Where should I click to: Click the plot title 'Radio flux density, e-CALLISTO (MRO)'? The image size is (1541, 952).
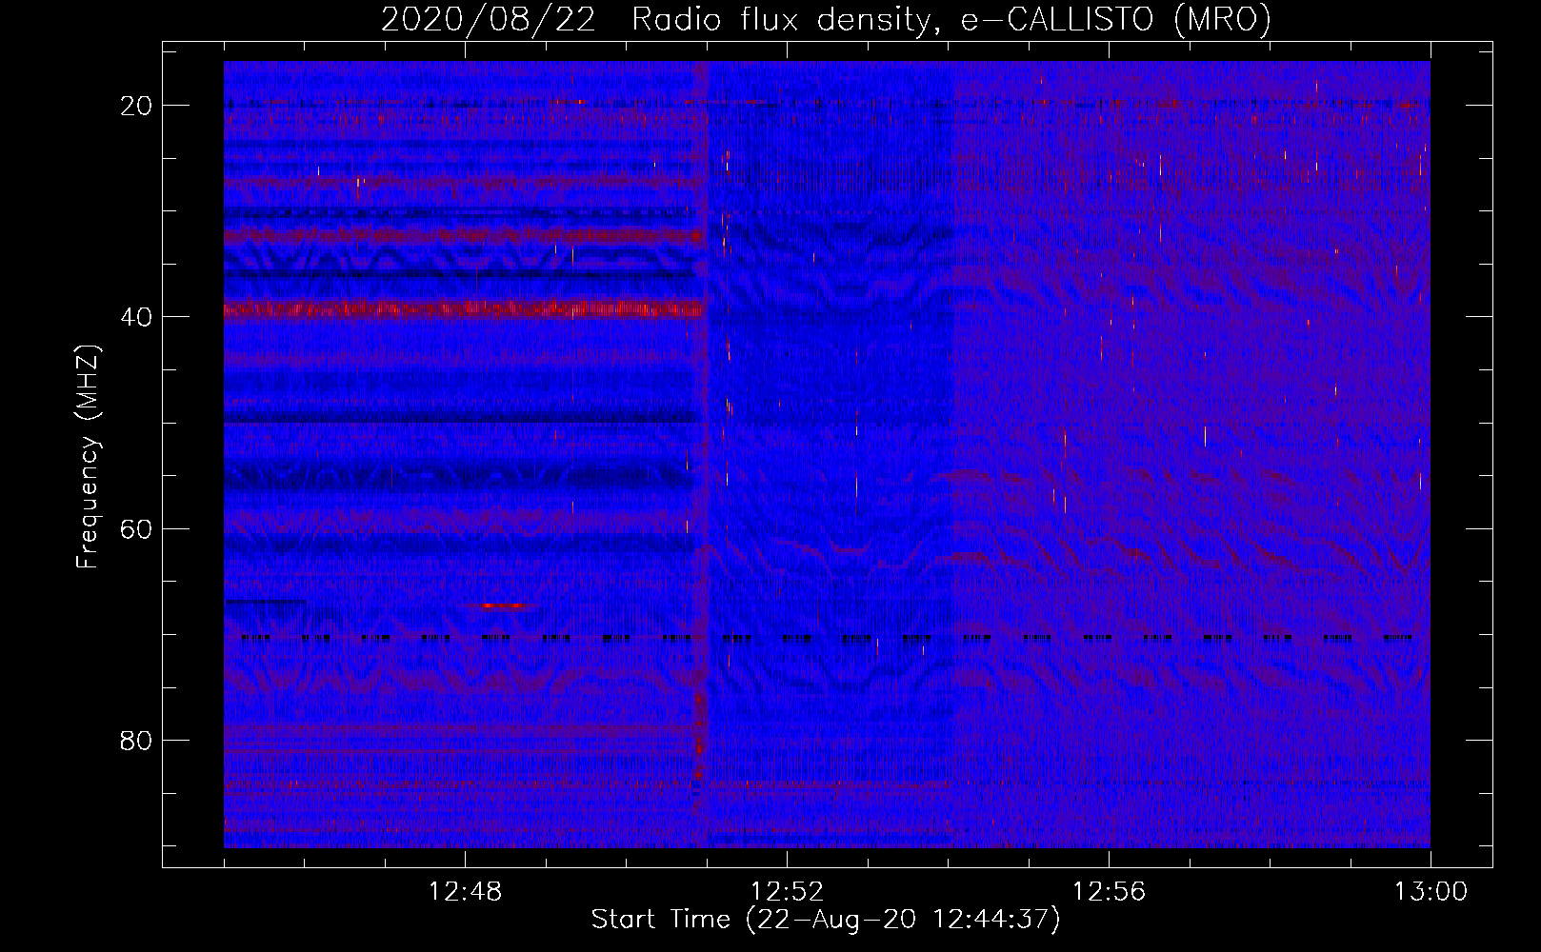click(x=951, y=19)
